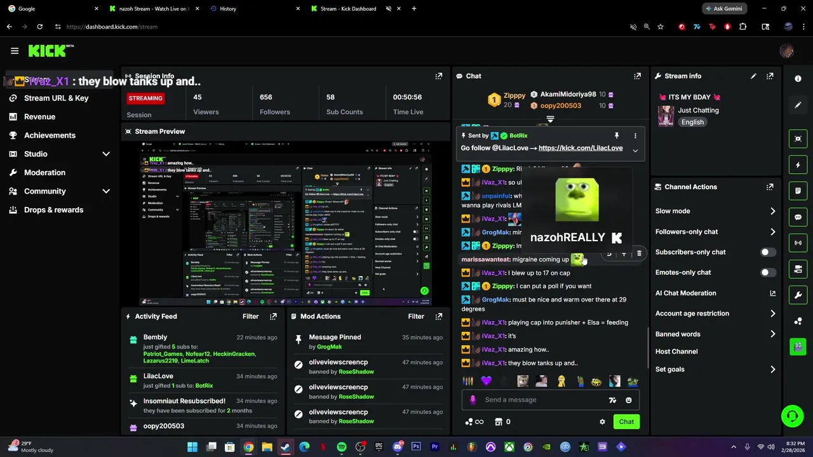Pop out the Session Info panel
Screen dimensions: 813x457
(438, 76)
